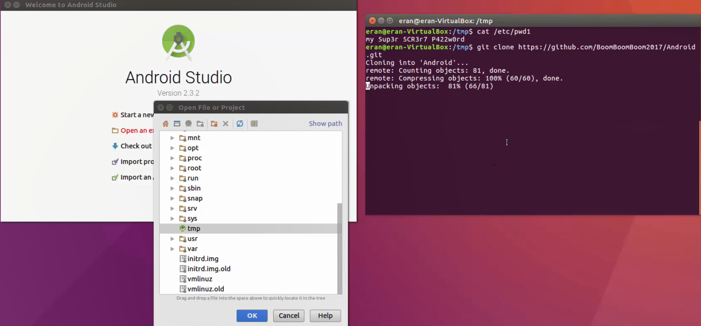Click 'Version 2.3.2' text in Welcome window
Image resolution: width=701 pixels, height=326 pixels.
[179, 93]
